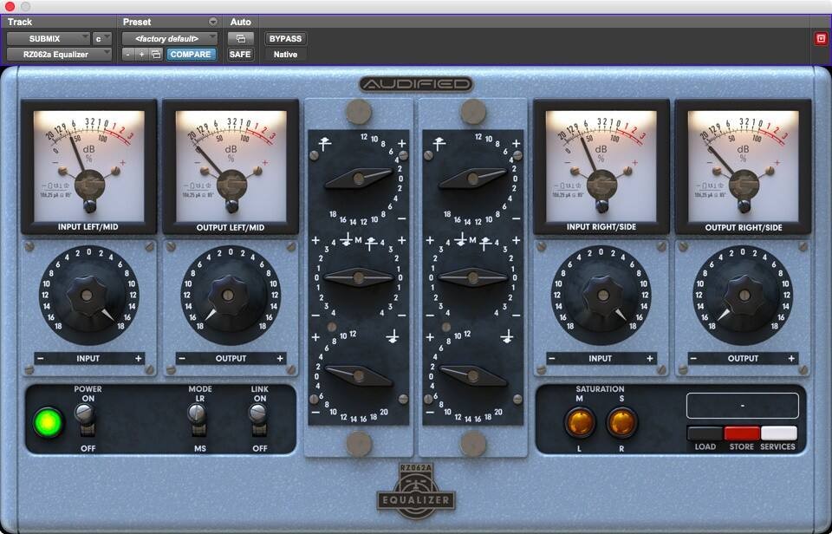Open the insert position 'c' dropdown
Screen dimensions: 832x534
pos(102,39)
